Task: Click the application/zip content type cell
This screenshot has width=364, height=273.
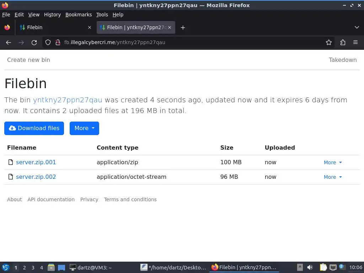Action: click(117, 162)
